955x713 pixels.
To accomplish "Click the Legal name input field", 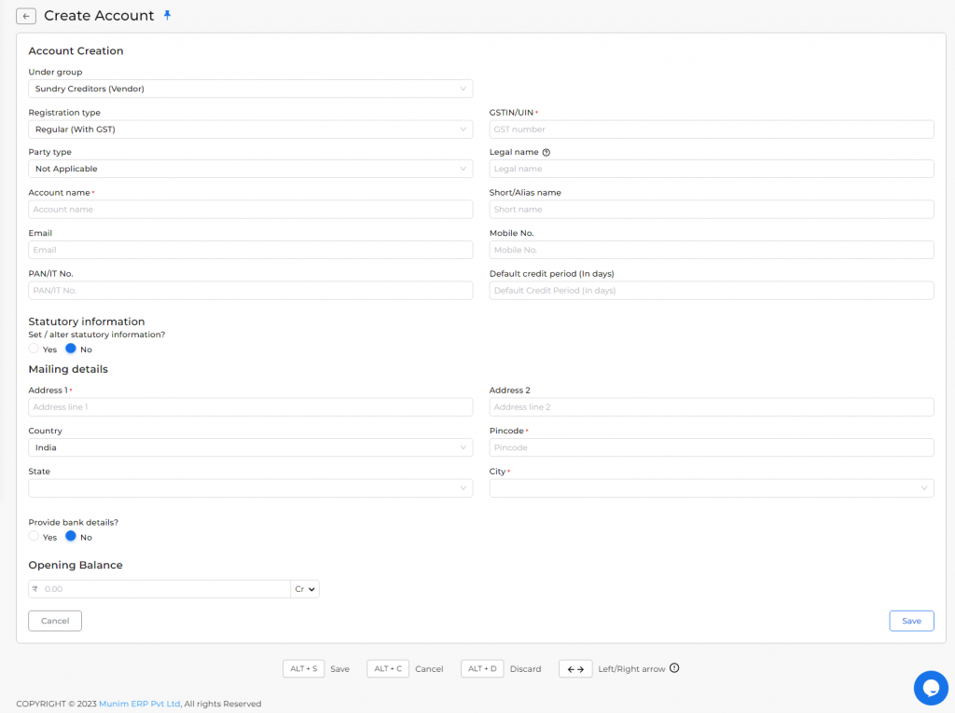I will (x=712, y=169).
